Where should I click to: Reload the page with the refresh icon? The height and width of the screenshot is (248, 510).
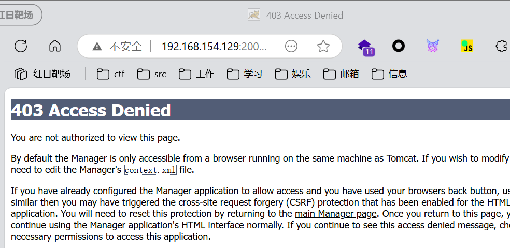tap(21, 46)
